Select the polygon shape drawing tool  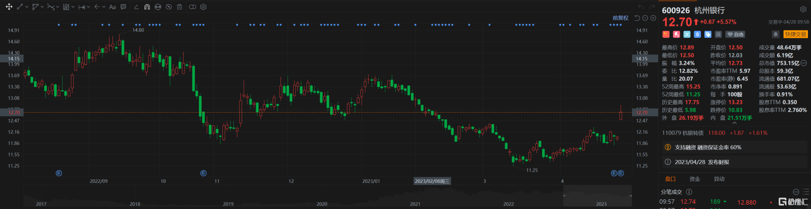(35, 7)
